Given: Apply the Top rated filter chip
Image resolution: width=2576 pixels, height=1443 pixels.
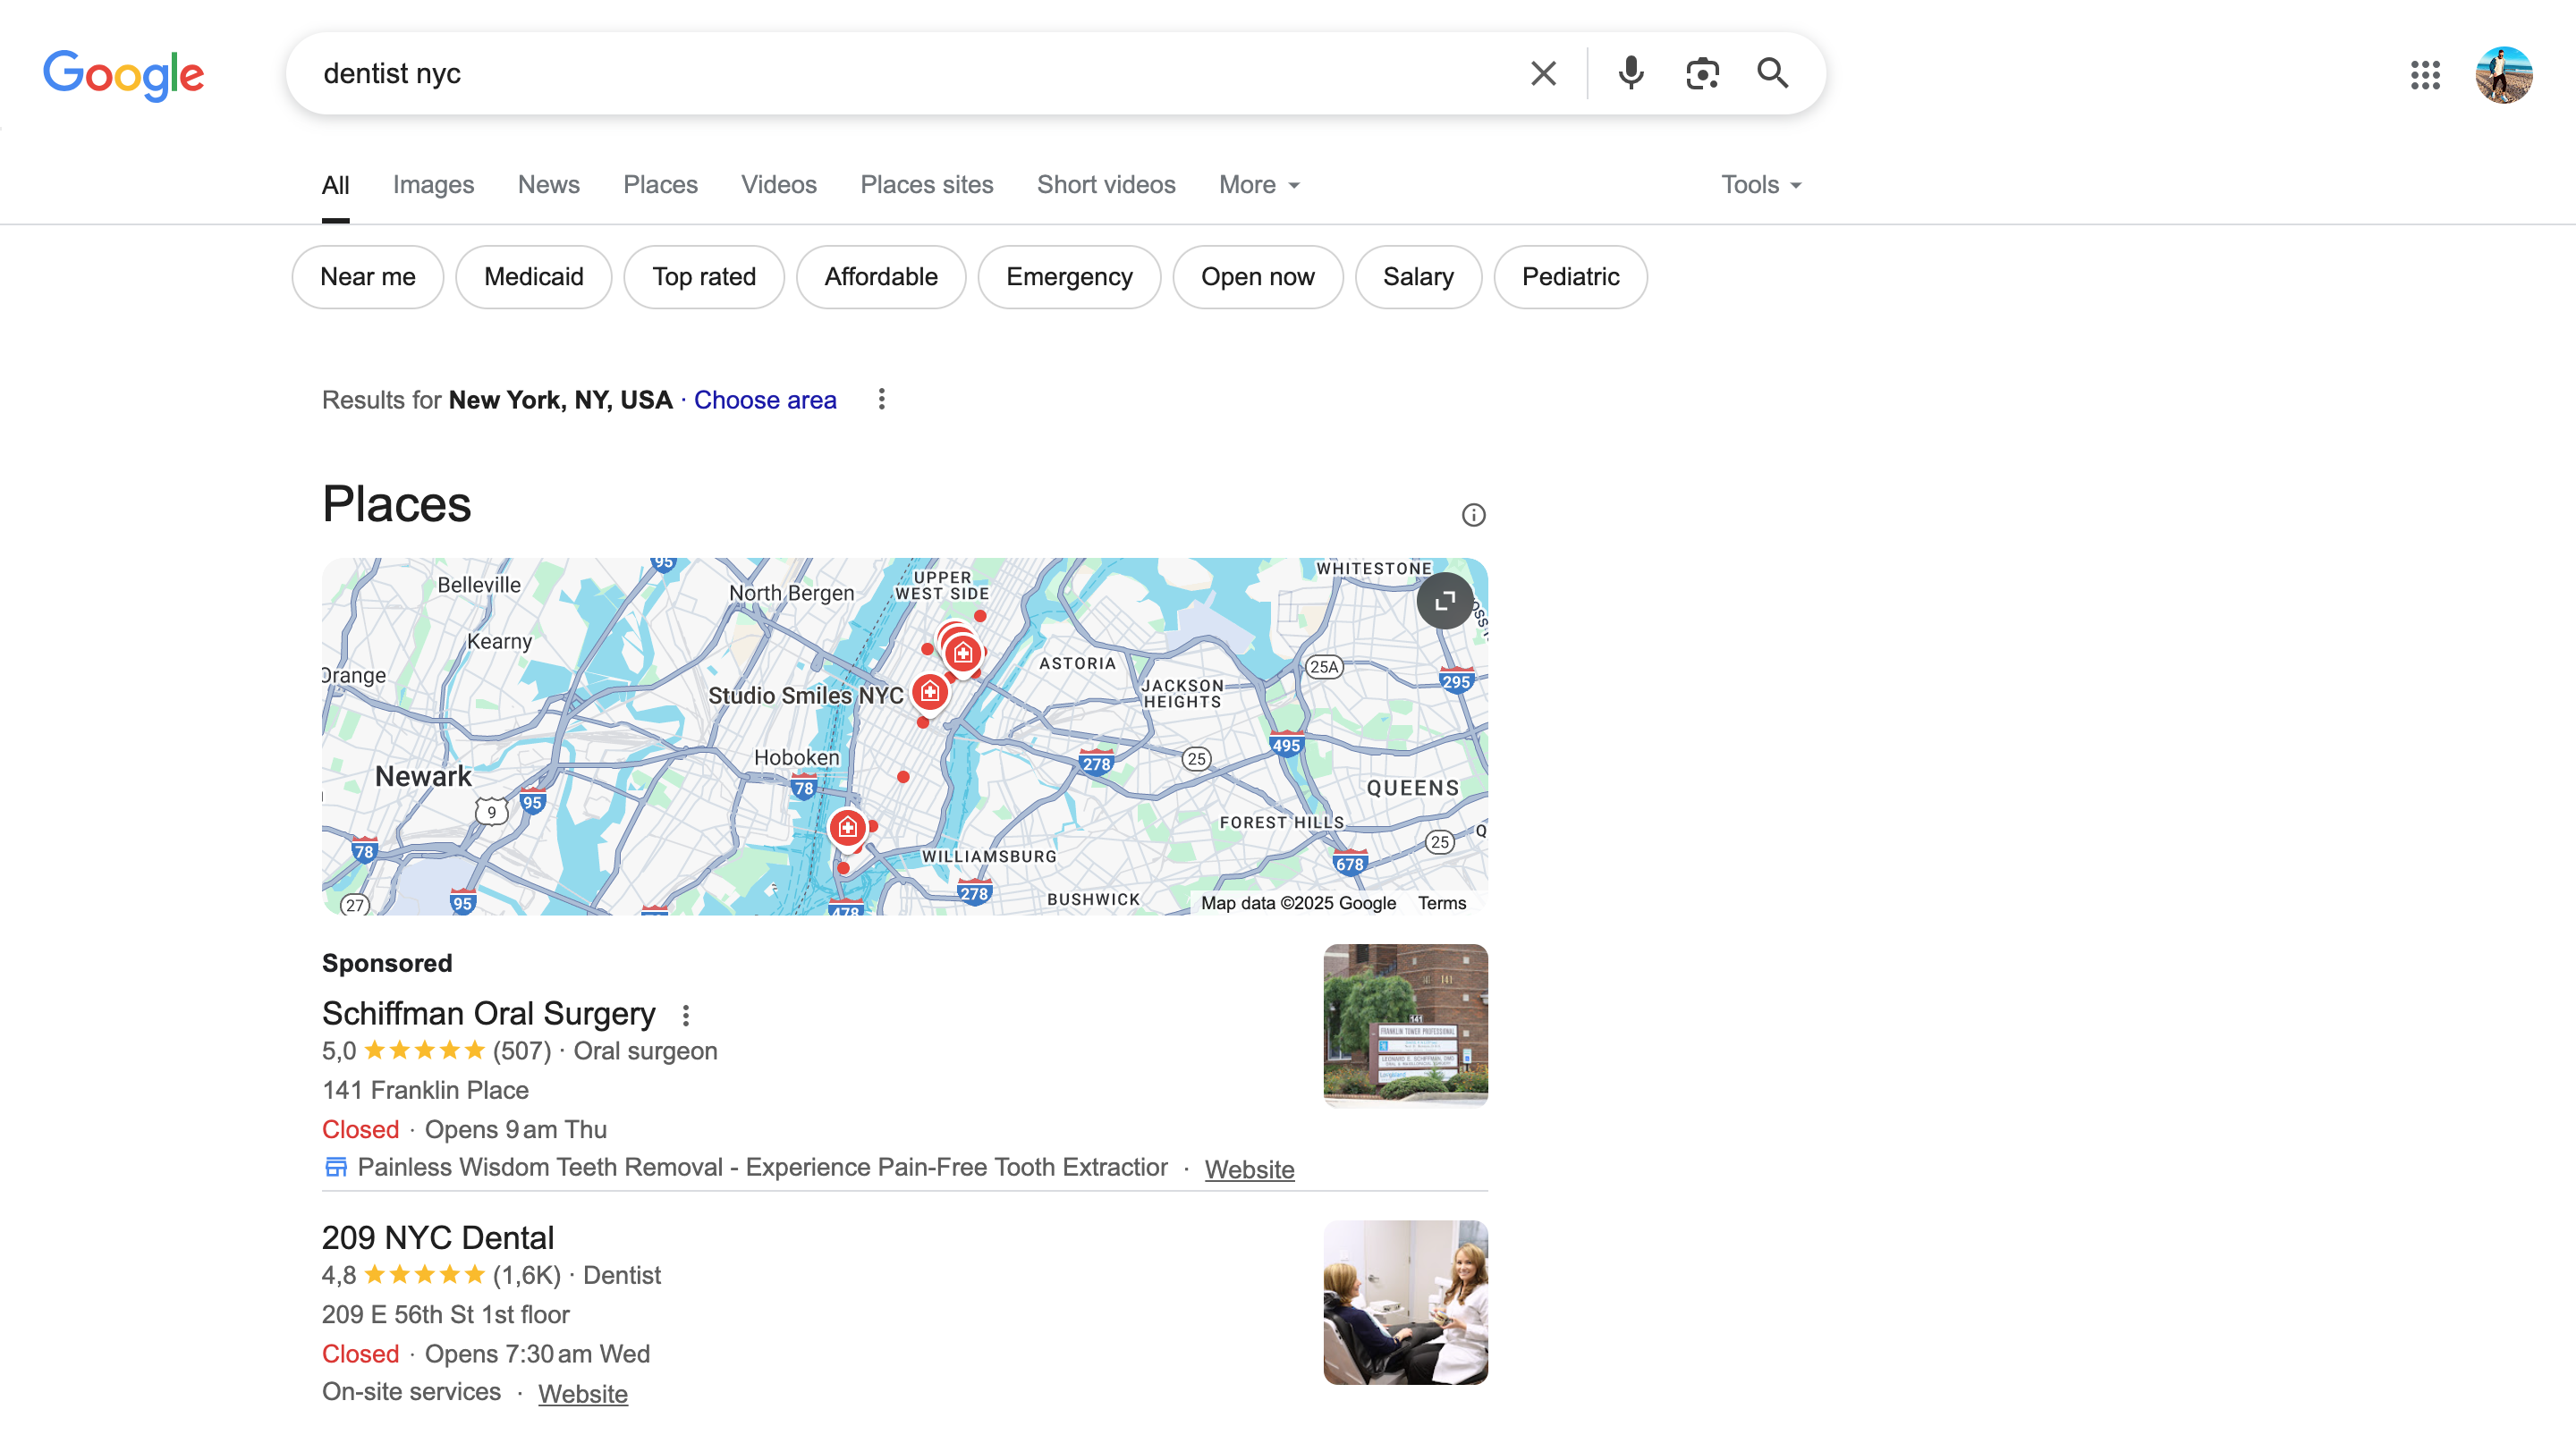Looking at the screenshot, I should point(704,277).
